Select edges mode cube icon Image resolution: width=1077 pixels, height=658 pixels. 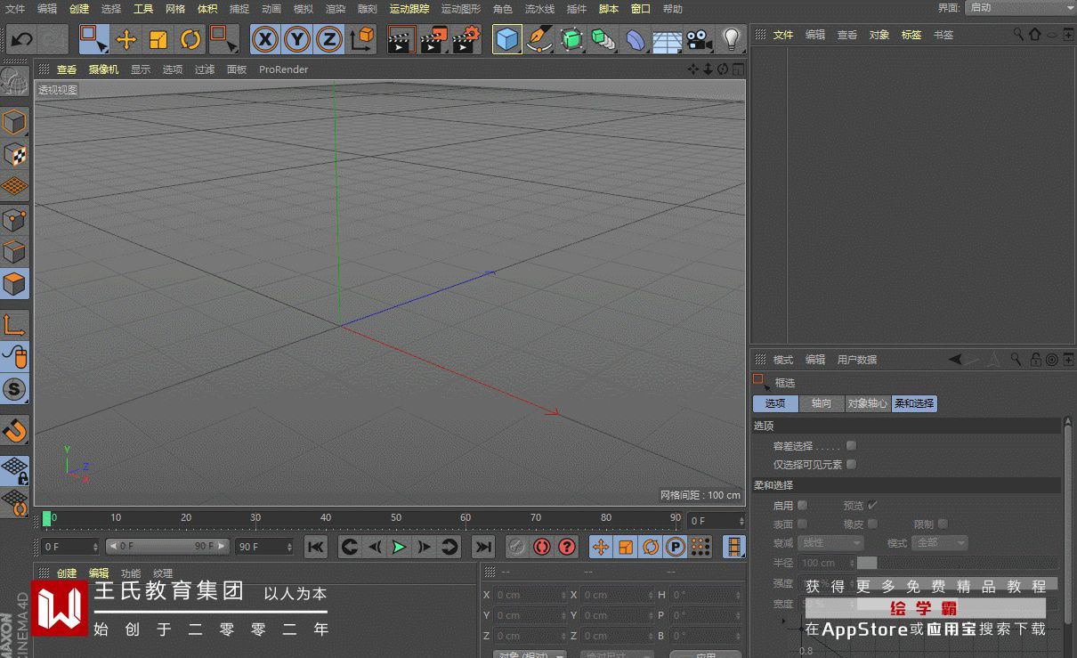coord(15,251)
